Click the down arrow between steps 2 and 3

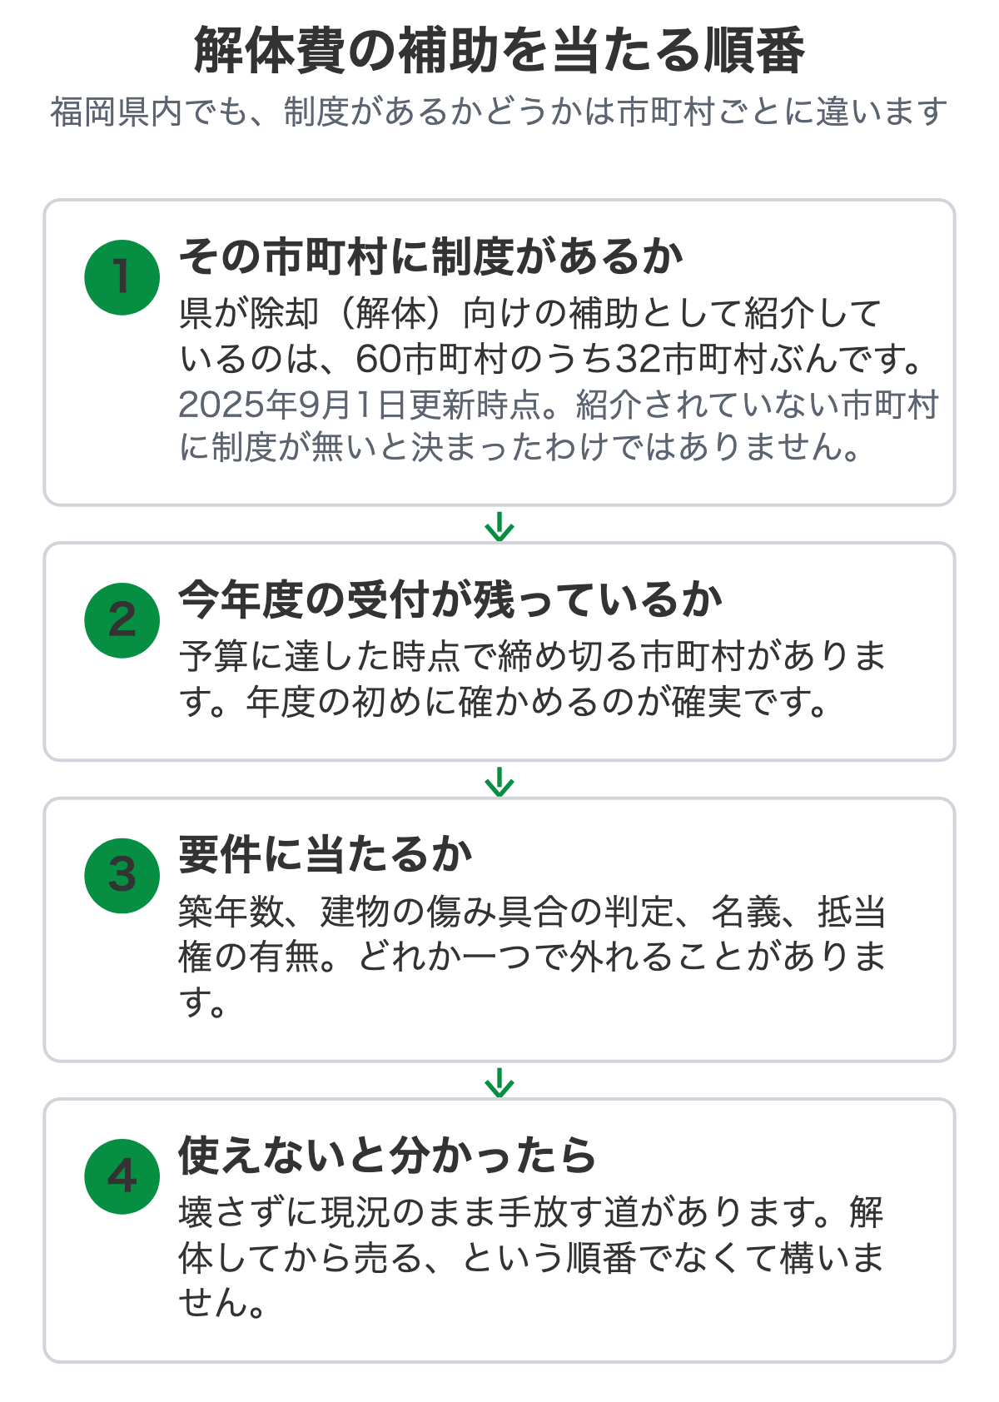499,782
